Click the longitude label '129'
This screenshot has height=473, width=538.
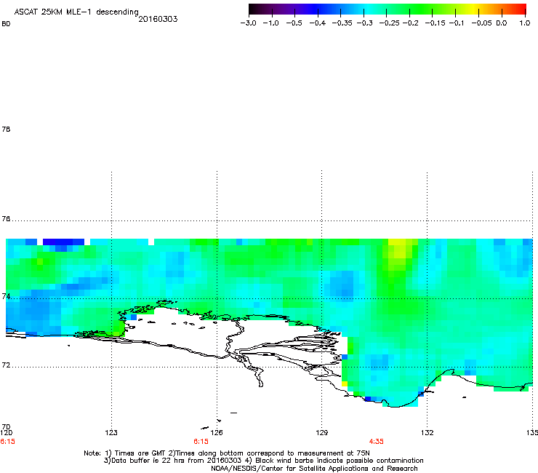pyautogui.click(x=322, y=432)
